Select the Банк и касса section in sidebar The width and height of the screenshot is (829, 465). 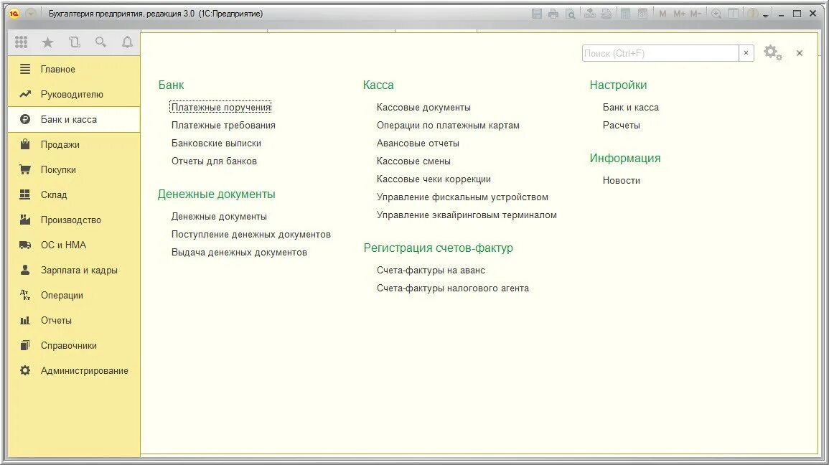point(74,119)
